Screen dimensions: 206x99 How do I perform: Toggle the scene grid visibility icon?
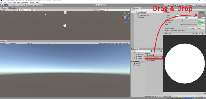coord(32,10)
